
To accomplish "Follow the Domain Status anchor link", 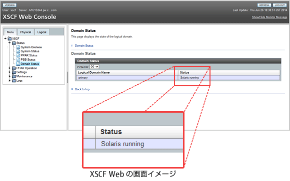I will pos(84,45).
